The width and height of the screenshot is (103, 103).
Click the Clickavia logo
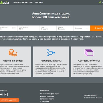coord(4,3)
